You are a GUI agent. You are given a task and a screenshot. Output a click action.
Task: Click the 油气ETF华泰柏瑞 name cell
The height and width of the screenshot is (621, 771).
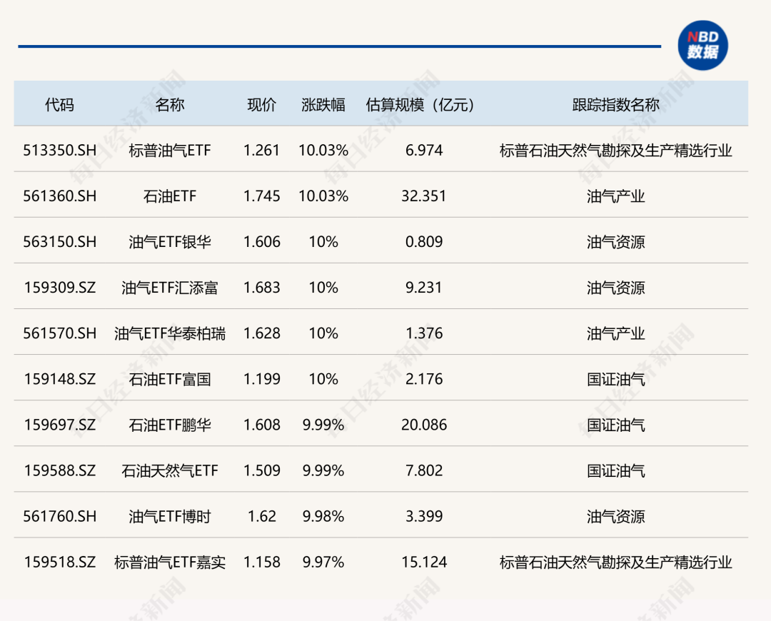tap(169, 333)
